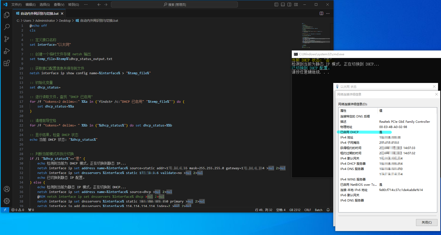The height and width of the screenshot is (235, 441).
Task: Click the Desktop breadcrumb
Action: (65, 20)
